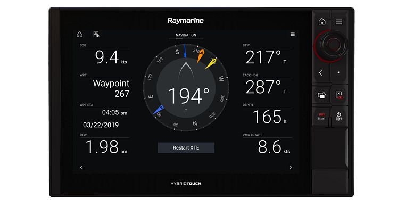
Task: Select the SOG 9.4 kts value
Action: [111, 57]
